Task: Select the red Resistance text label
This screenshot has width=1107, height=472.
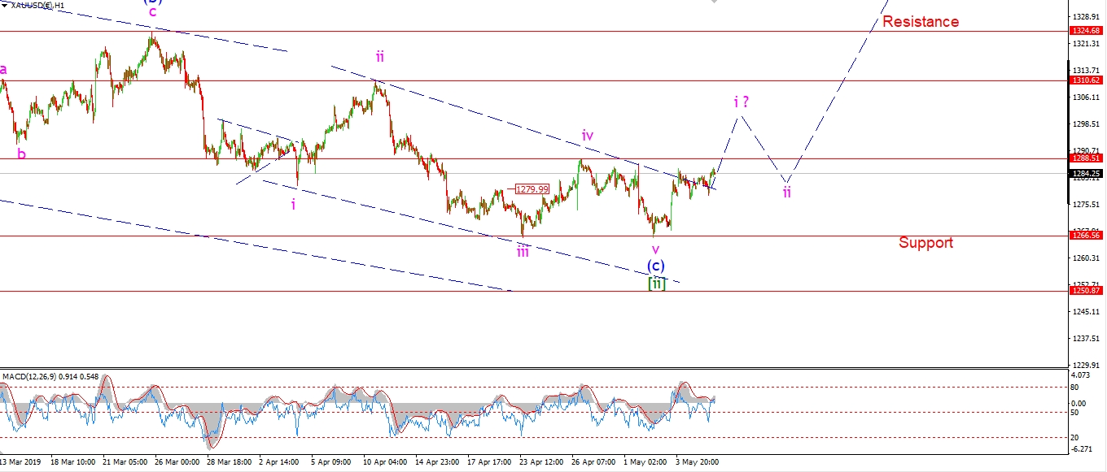Action: coord(920,22)
